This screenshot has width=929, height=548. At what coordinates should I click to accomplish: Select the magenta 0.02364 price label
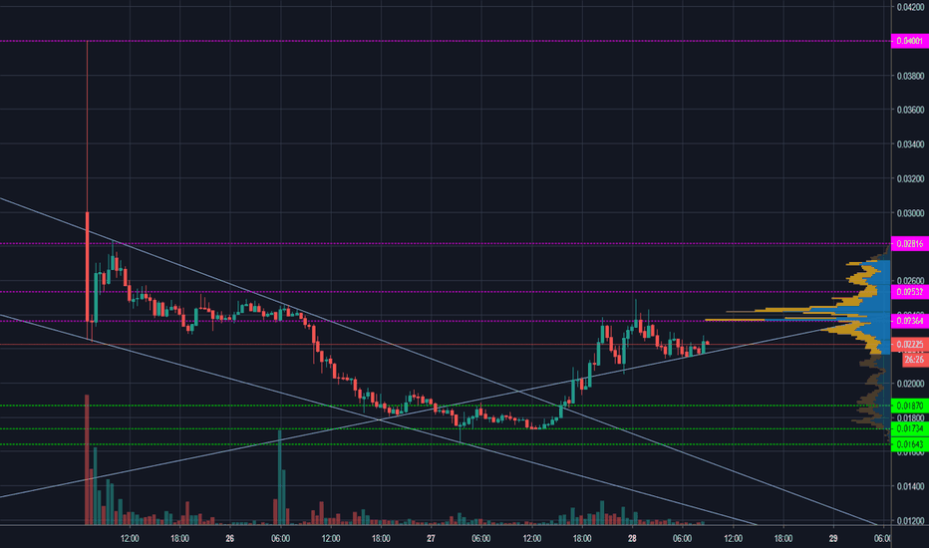click(909, 321)
